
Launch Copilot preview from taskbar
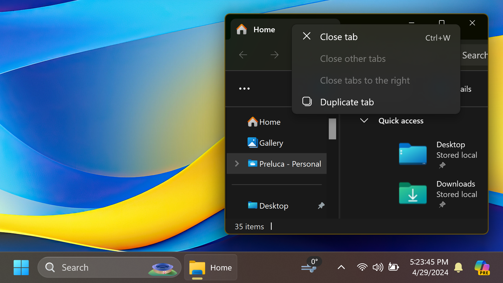482,268
